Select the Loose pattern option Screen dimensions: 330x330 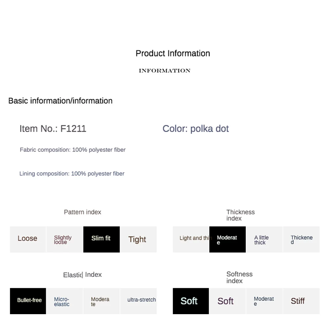click(x=28, y=239)
